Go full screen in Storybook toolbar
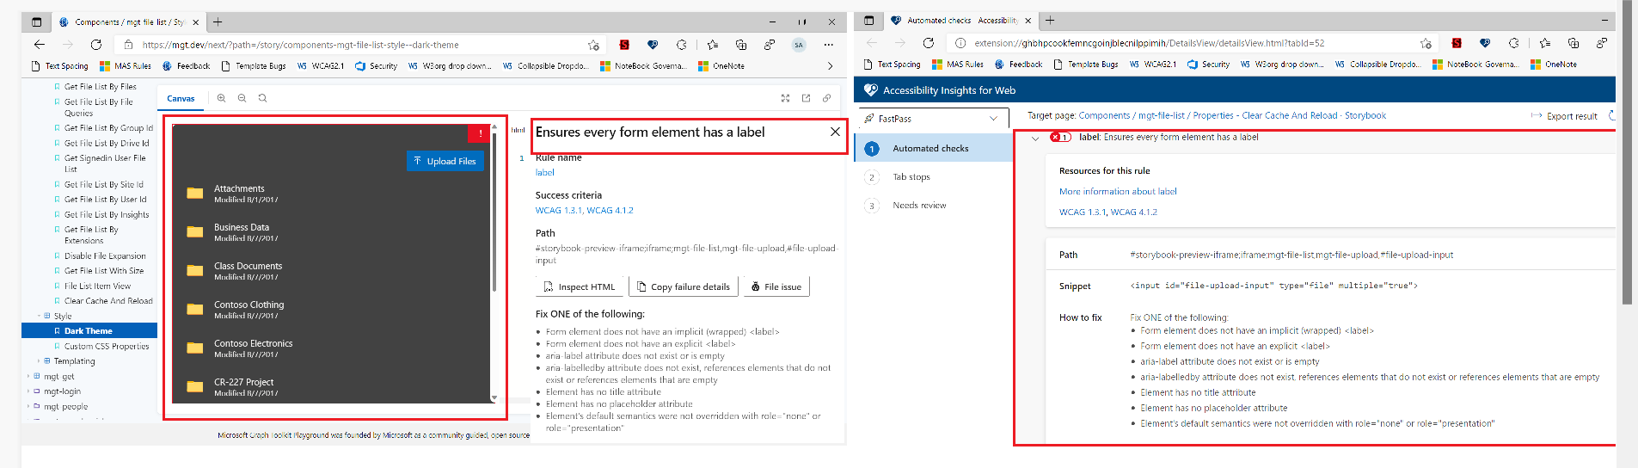The height and width of the screenshot is (468, 1638). coord(785,98)
